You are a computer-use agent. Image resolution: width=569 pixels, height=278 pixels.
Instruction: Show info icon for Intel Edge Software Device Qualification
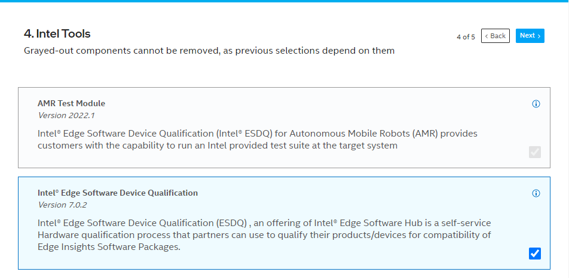tap(536, 193)
